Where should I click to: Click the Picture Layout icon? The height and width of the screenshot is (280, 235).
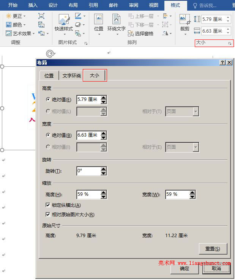pos(78,33)
